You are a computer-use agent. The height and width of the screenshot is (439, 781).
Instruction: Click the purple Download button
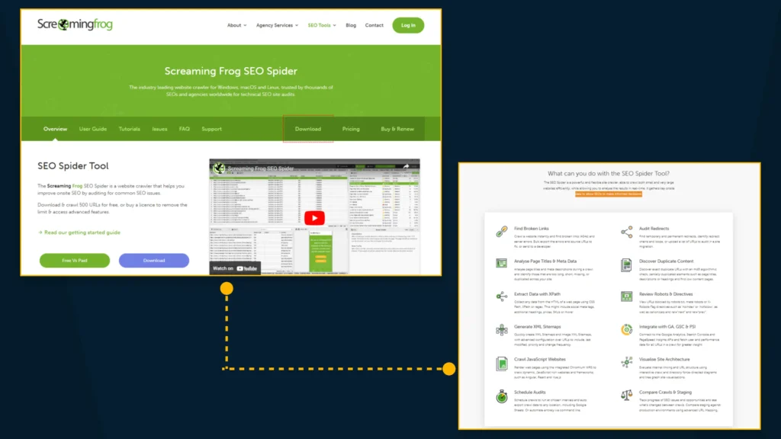[x=153, y=261]
